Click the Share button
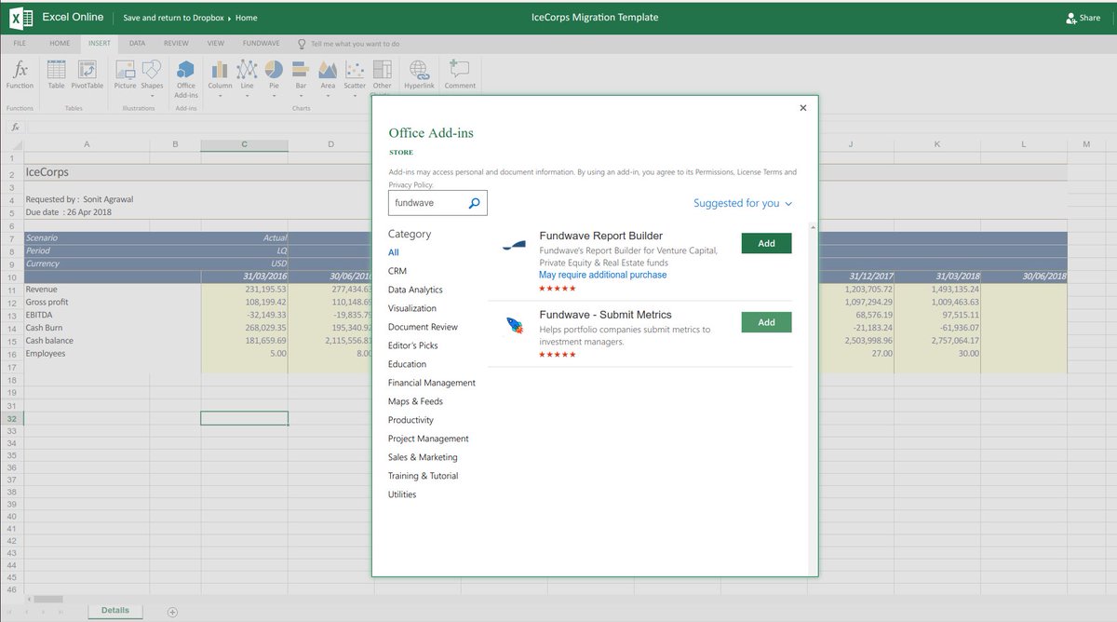 [x=1083, y=18]
